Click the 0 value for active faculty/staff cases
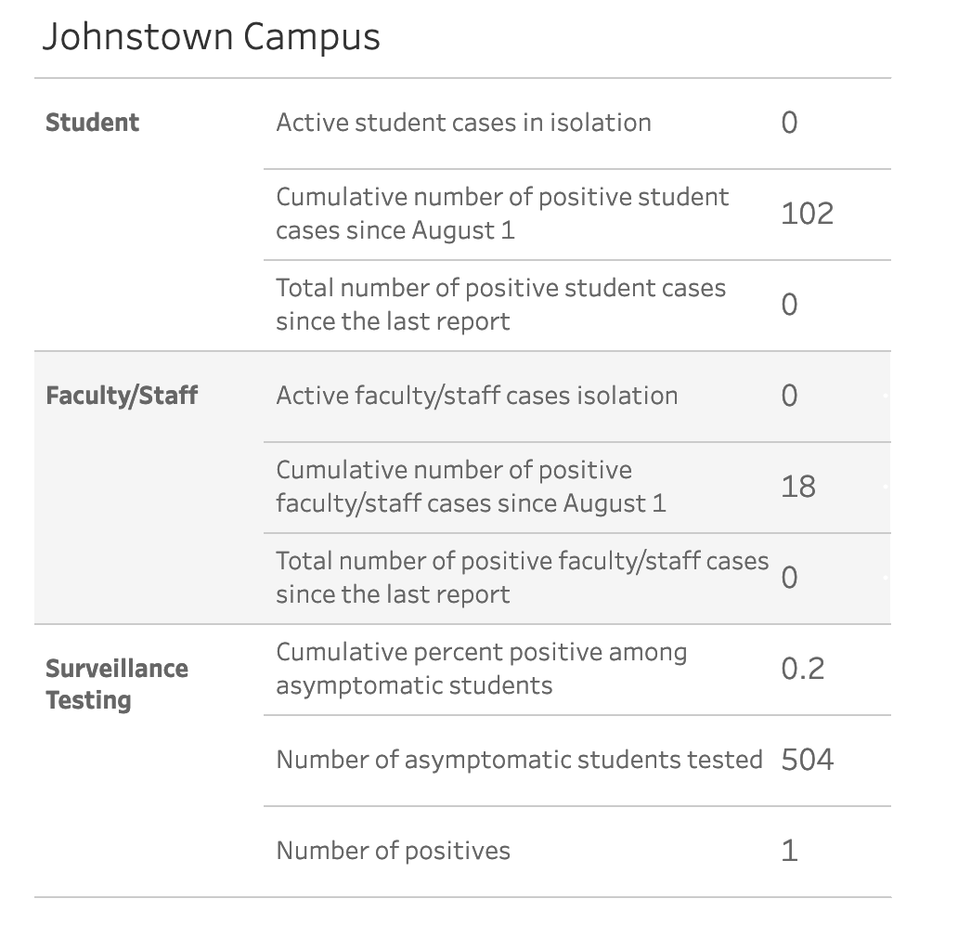 (789, 396)
